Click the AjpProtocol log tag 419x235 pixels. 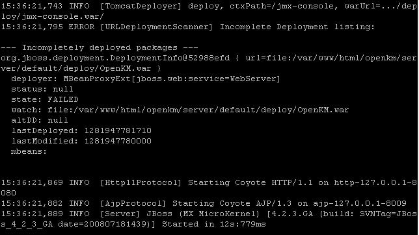pos(133,204)
